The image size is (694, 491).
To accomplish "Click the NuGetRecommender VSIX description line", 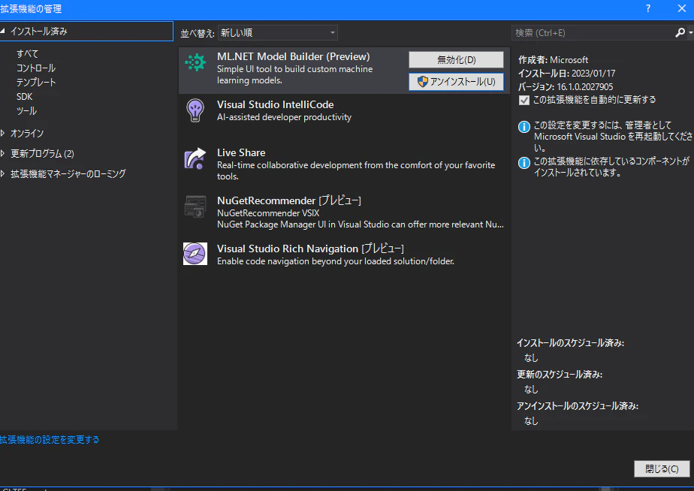I will point(268,213).
